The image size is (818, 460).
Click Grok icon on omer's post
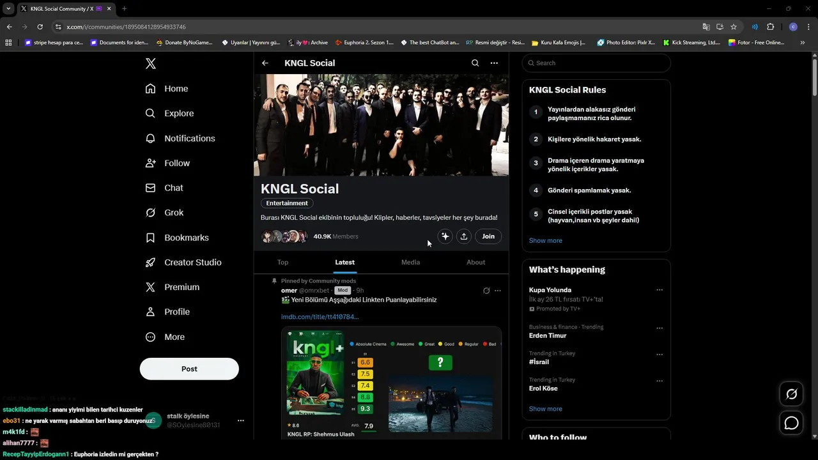486,291
